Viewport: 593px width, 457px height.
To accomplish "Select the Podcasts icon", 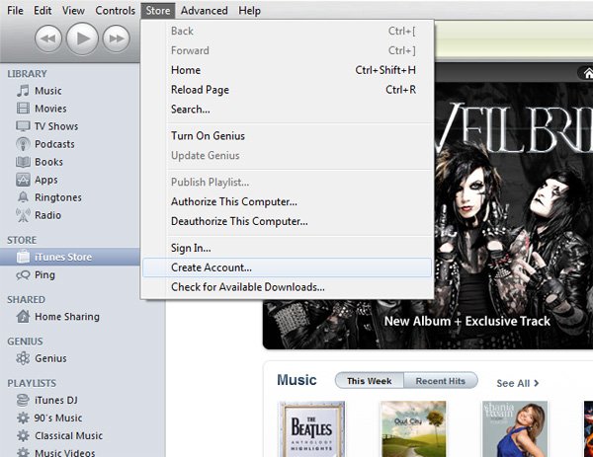I will click(x=23, y=144).
